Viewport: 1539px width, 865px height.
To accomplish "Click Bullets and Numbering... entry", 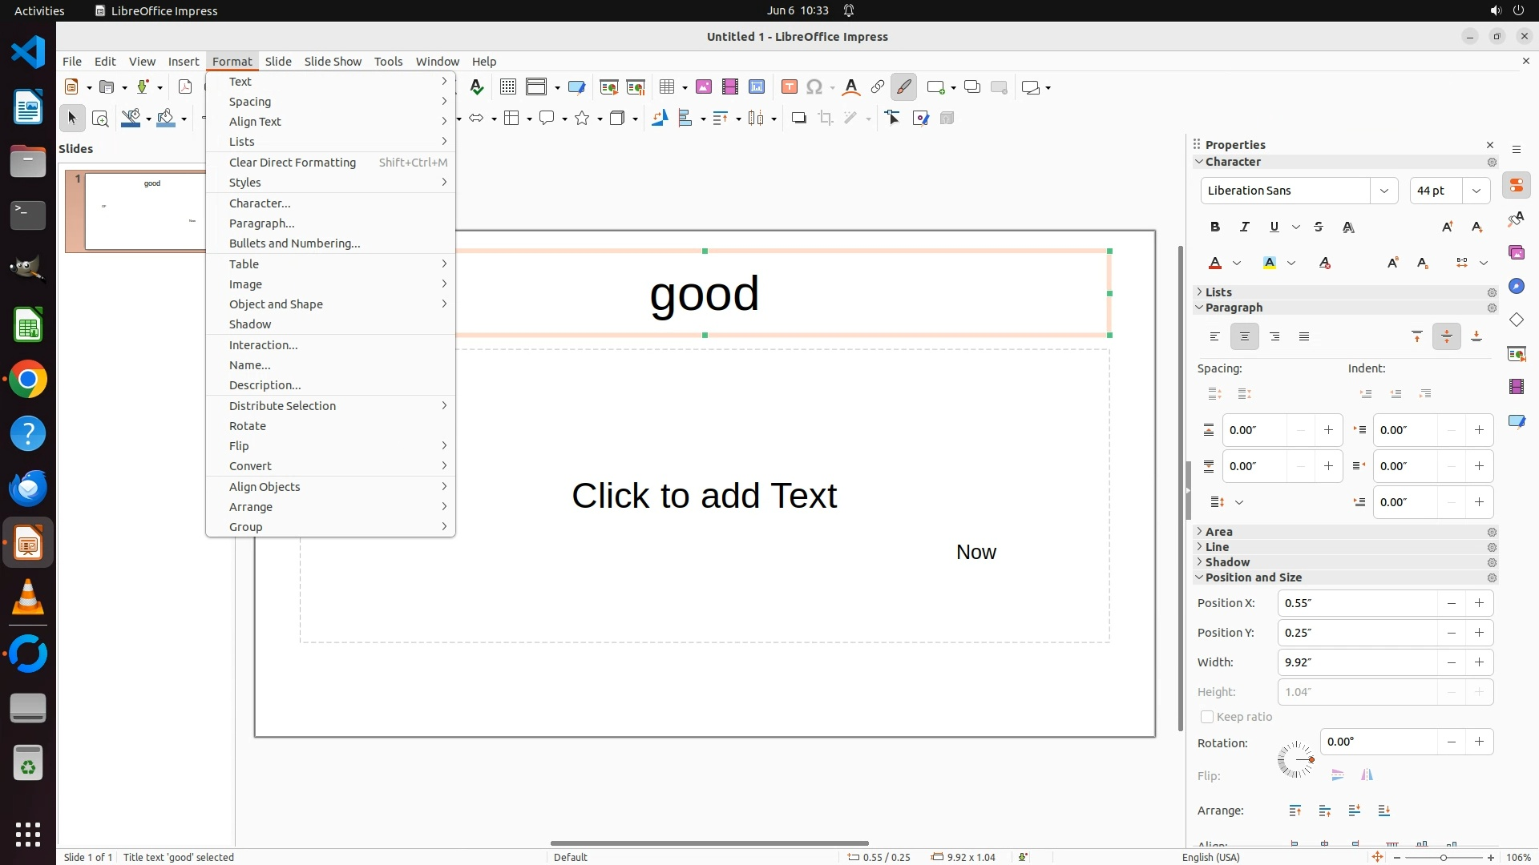I will [294, 243].
